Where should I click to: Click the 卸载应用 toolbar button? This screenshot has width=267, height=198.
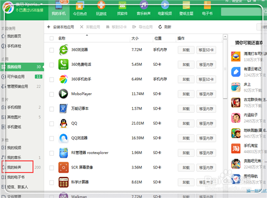pos(90,27)
